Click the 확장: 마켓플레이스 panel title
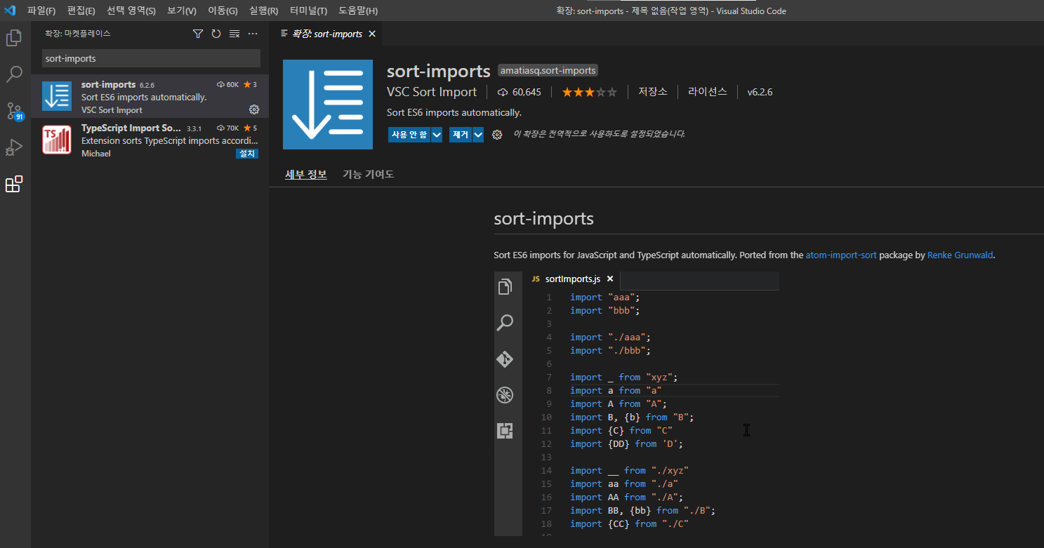This screenshot has height=548, width=1044. coord(78,34)
